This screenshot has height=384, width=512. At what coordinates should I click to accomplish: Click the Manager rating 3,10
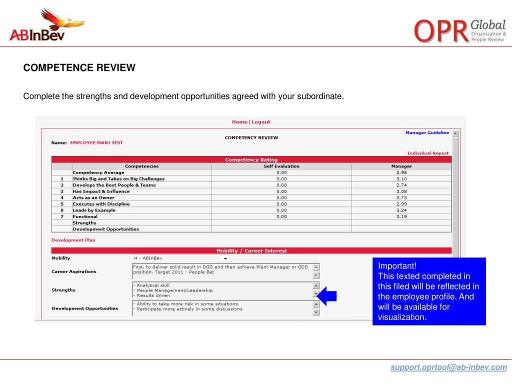click(401, 179)
